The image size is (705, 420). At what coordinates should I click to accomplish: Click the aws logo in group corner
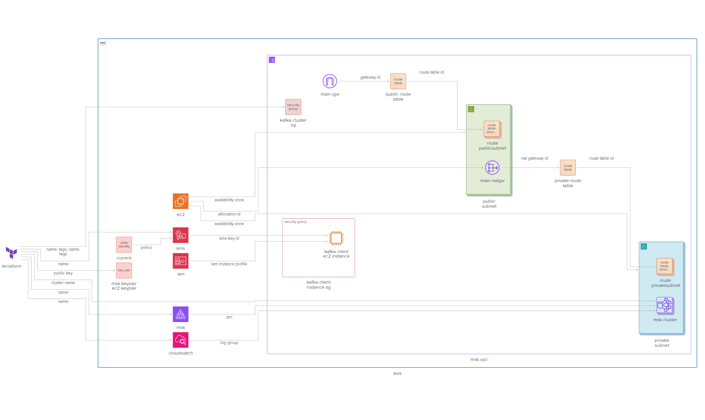tap(103, 43)
